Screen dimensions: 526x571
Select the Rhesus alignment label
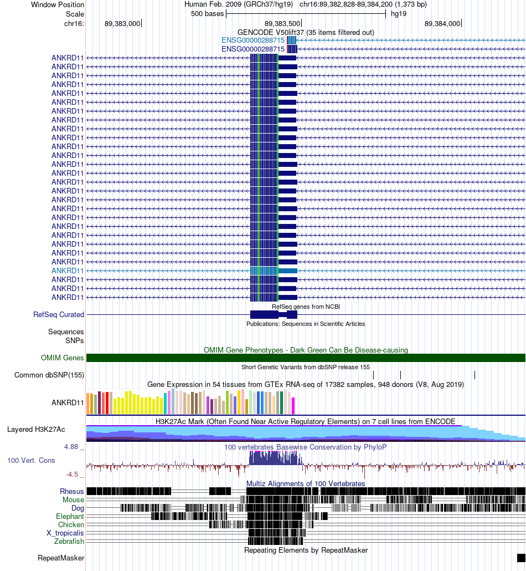point(71,492)
